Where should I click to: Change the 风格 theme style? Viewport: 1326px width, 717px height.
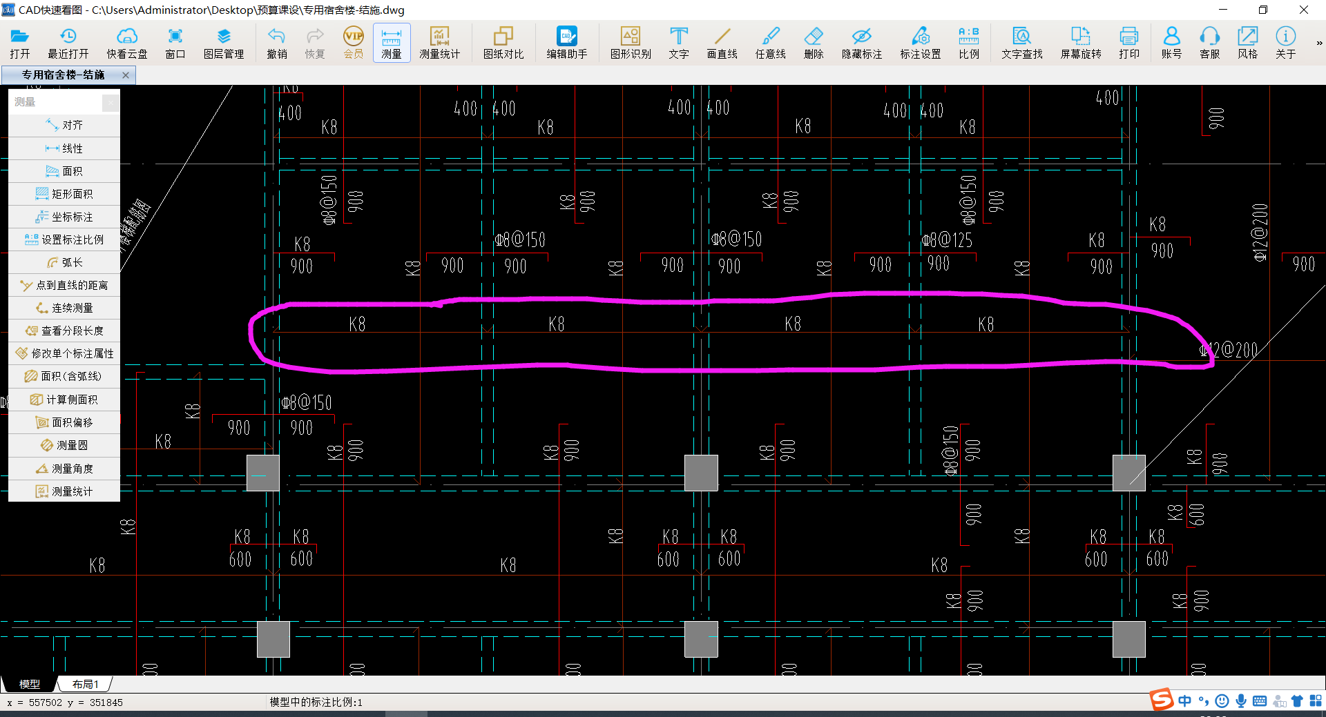1247,43
